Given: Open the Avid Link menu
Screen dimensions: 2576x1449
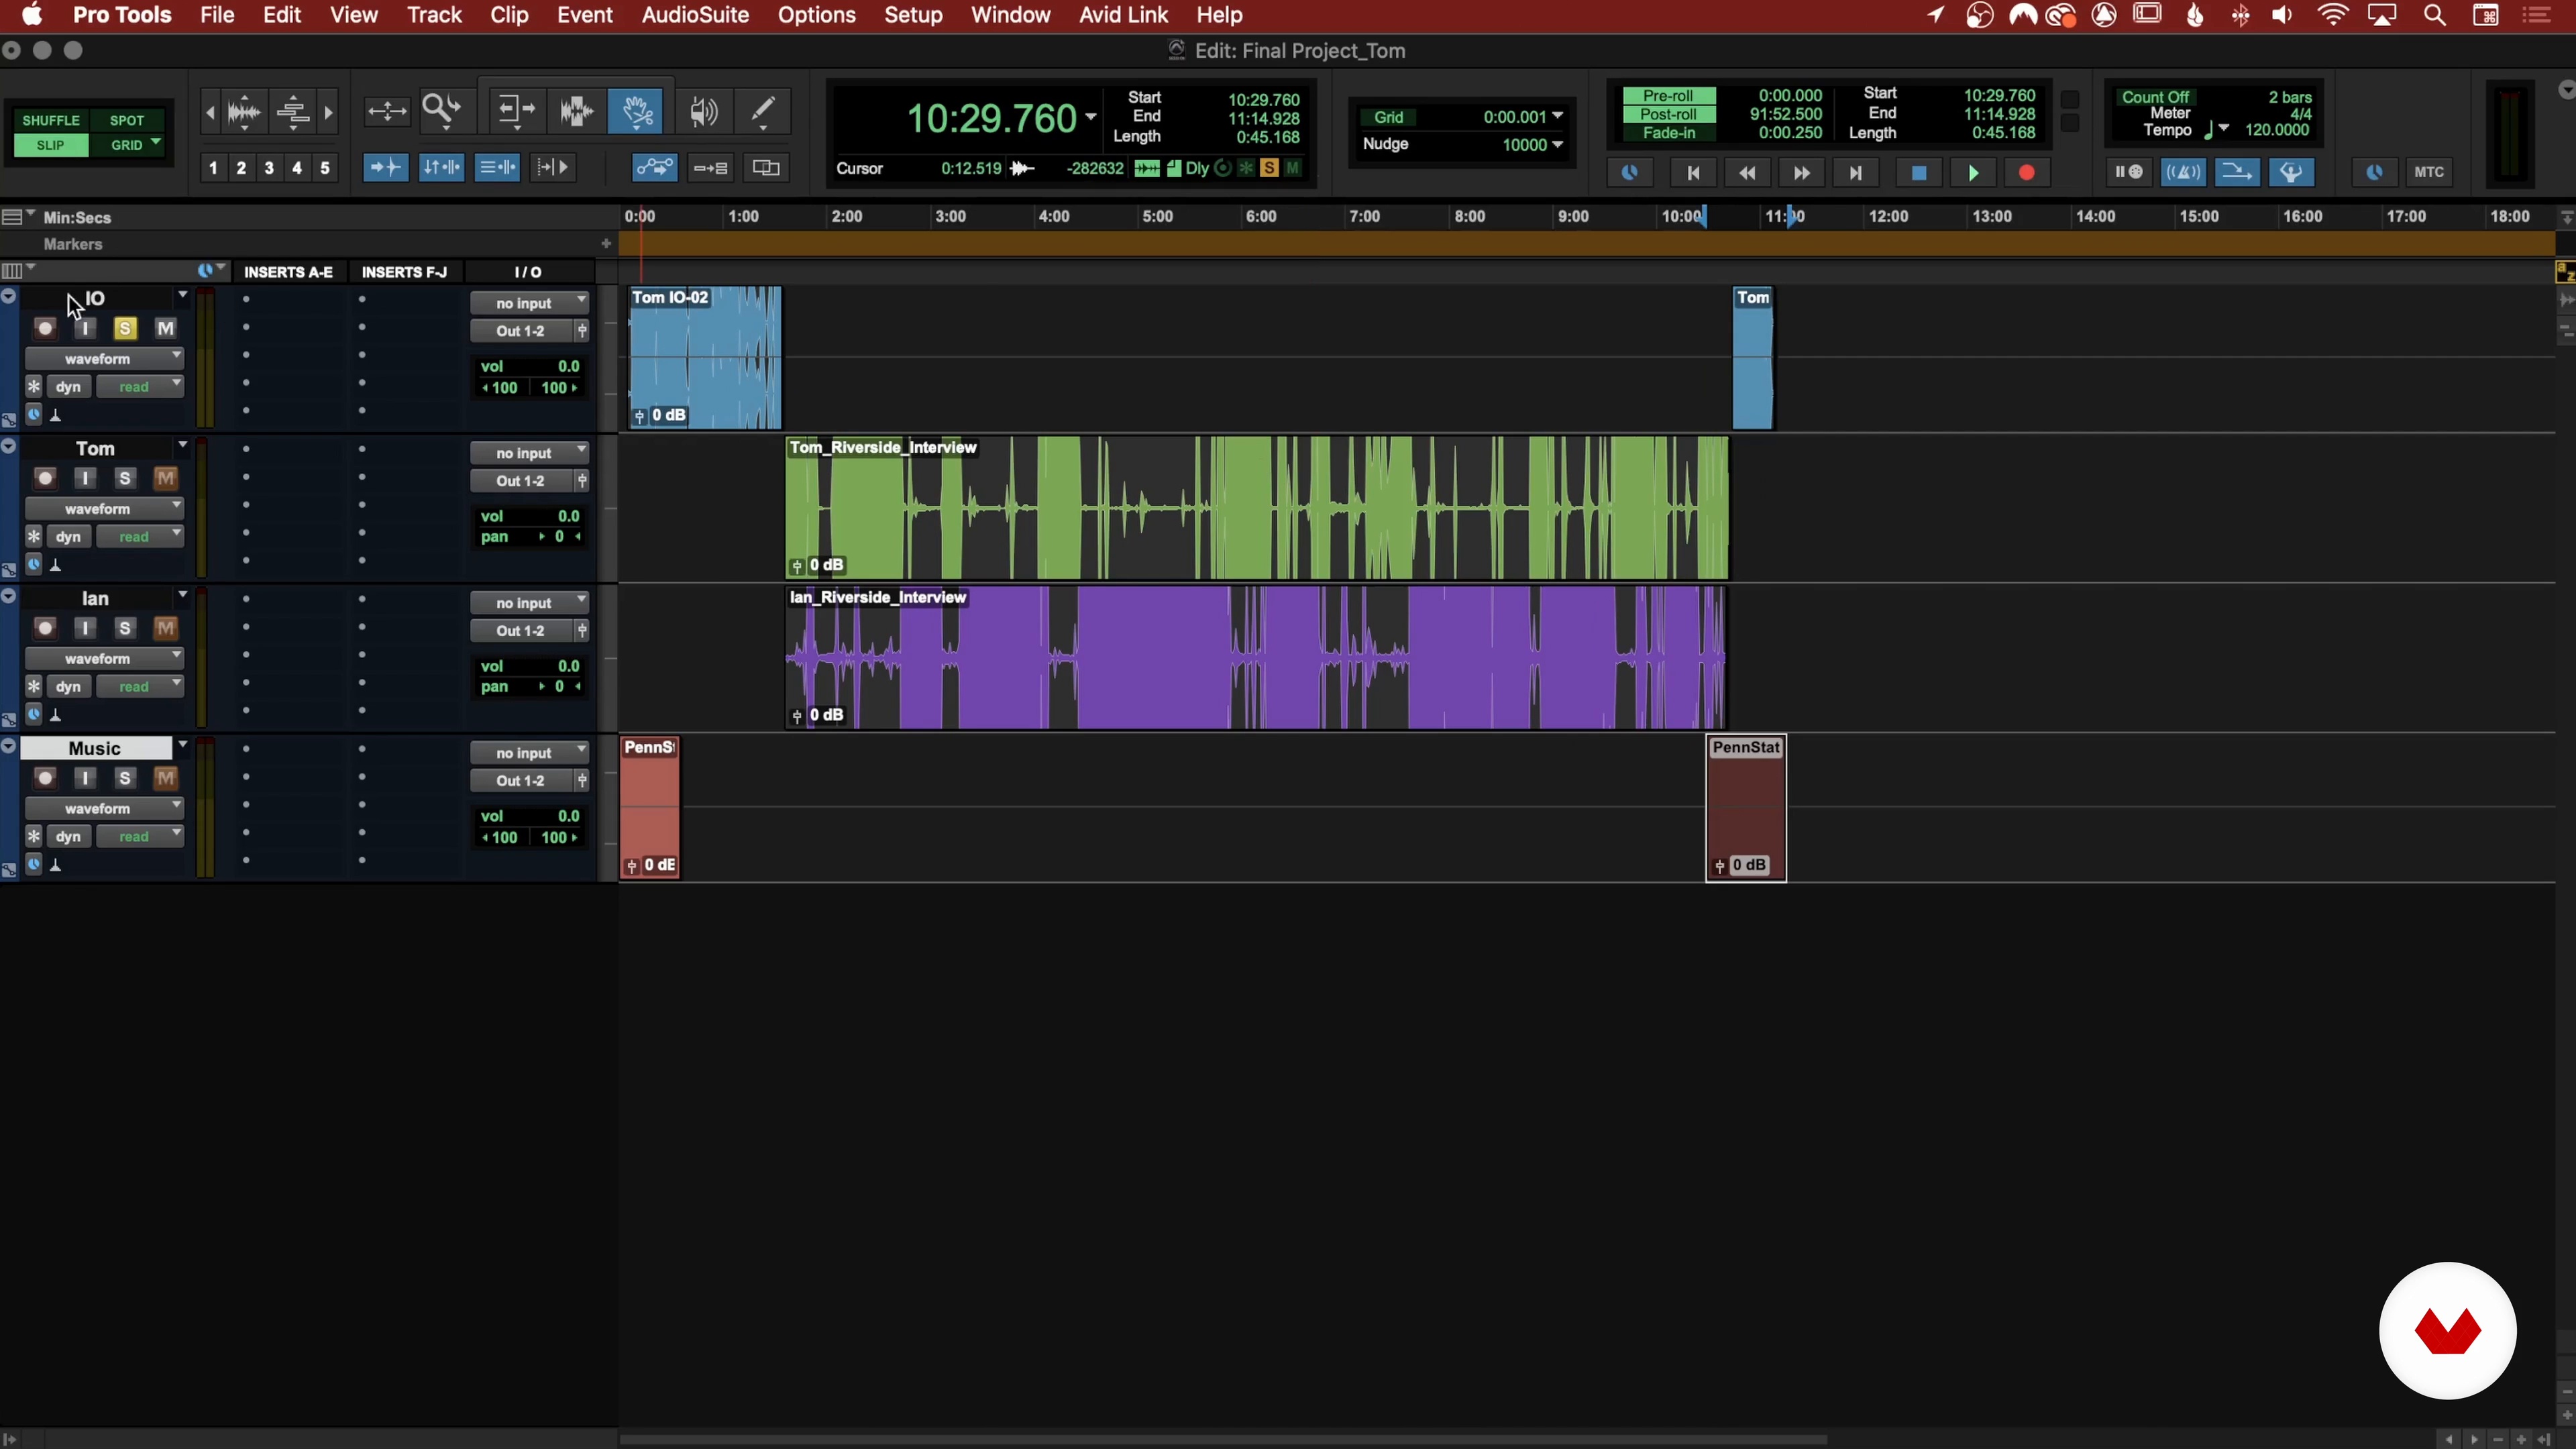Looking at the screenshot, I should (1123, 15).
